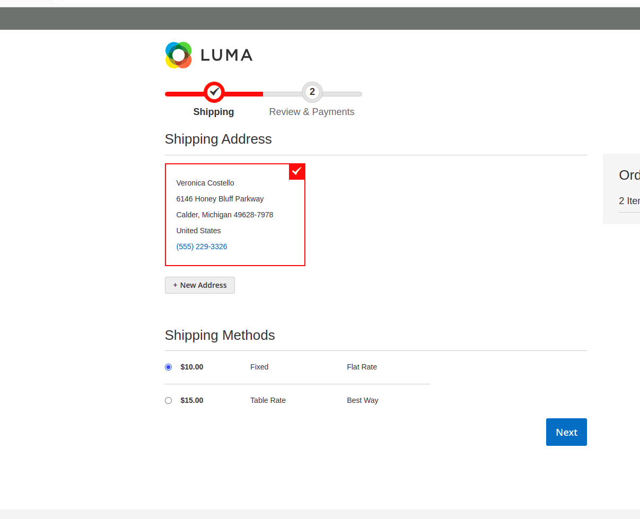Click the Order Summary panel heading
640x519 pixels.
coord(629,175)
